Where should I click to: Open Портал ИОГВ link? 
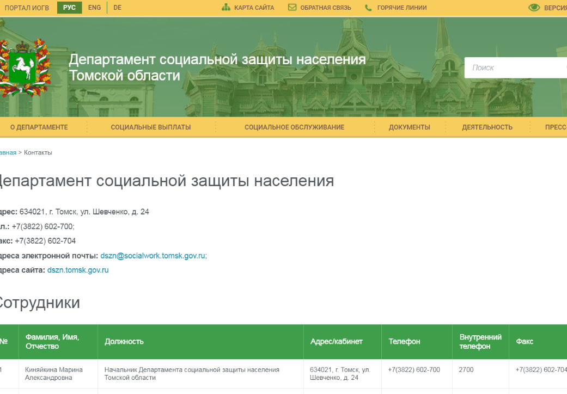(27, 8)
